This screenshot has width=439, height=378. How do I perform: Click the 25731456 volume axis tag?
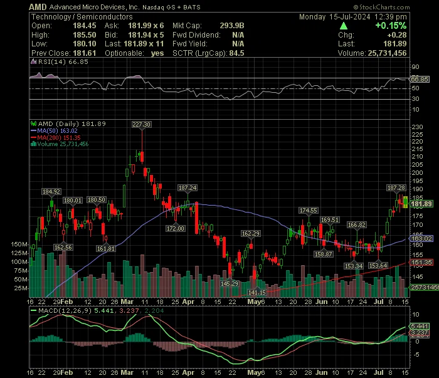(x=424, y=287)
